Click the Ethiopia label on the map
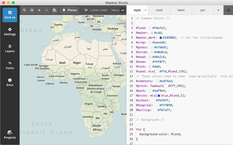233x145 pixels. point(119,75)
